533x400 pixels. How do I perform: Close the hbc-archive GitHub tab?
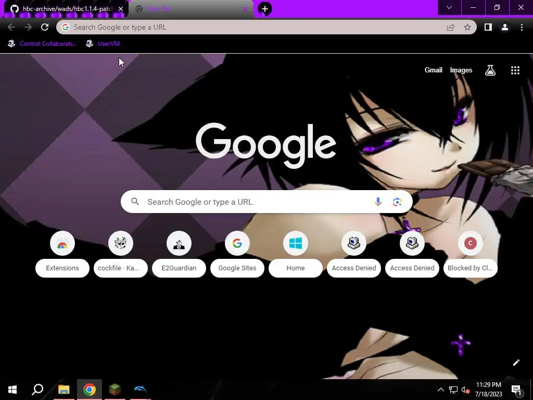tap(121, 9)
